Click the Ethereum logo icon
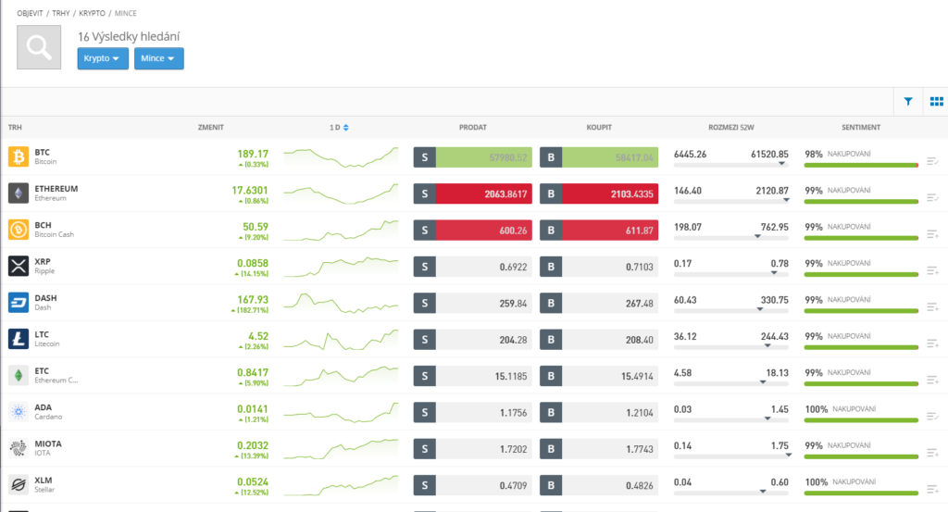Image resolution: width=948 pixels, height=512 pixels. tap(19, 194)
